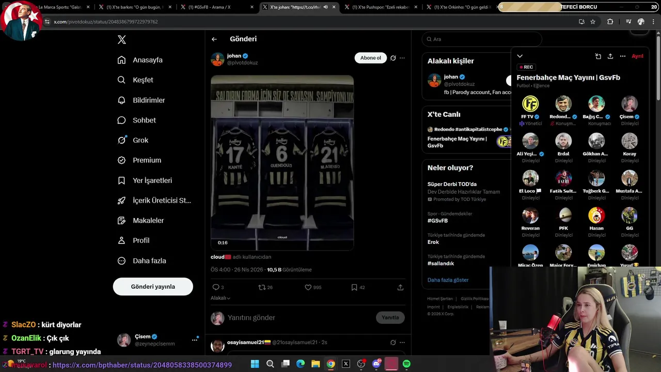This screenshot has height=372, width=661.
Task: Open Task View from the taskbar
Action: pyautogui.click(x=285, y=364)
